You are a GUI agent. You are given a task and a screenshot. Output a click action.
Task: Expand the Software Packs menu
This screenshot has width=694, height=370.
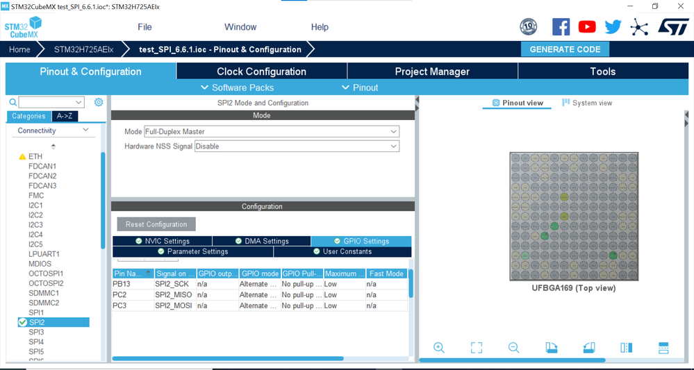point(238,87)
